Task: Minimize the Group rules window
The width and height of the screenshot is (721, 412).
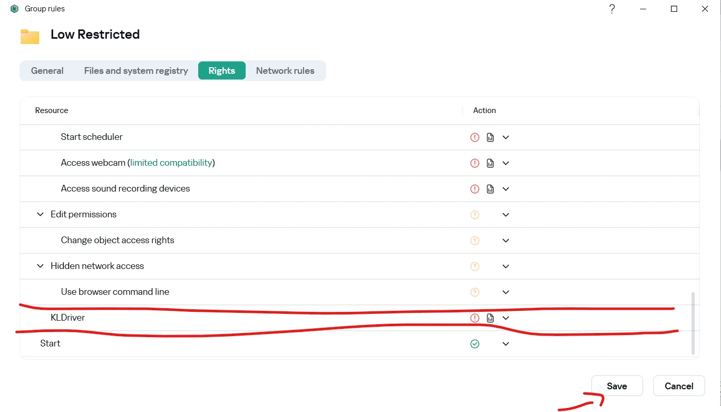Action: 643,9
